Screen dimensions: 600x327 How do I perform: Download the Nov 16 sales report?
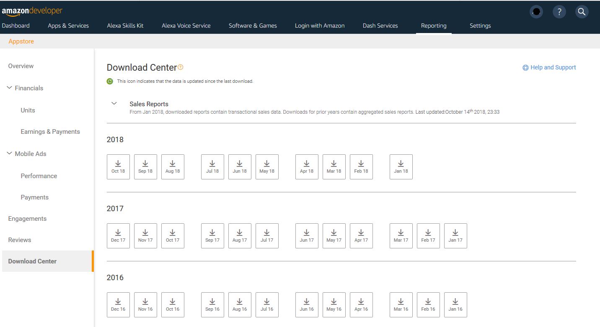pyautogui.click(x=145, y=305)
